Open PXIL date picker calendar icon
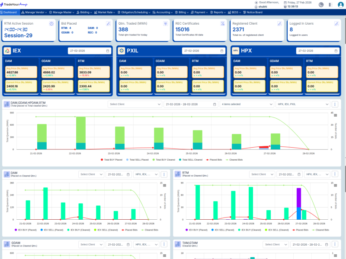The height and width of the screenshot is (259, 346). click(x=222, y=51)
